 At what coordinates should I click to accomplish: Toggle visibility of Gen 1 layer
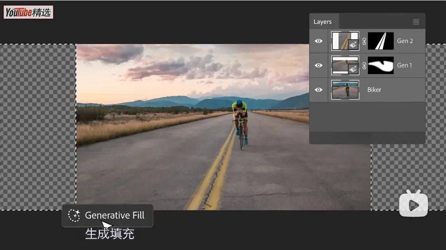pos(318,65)
